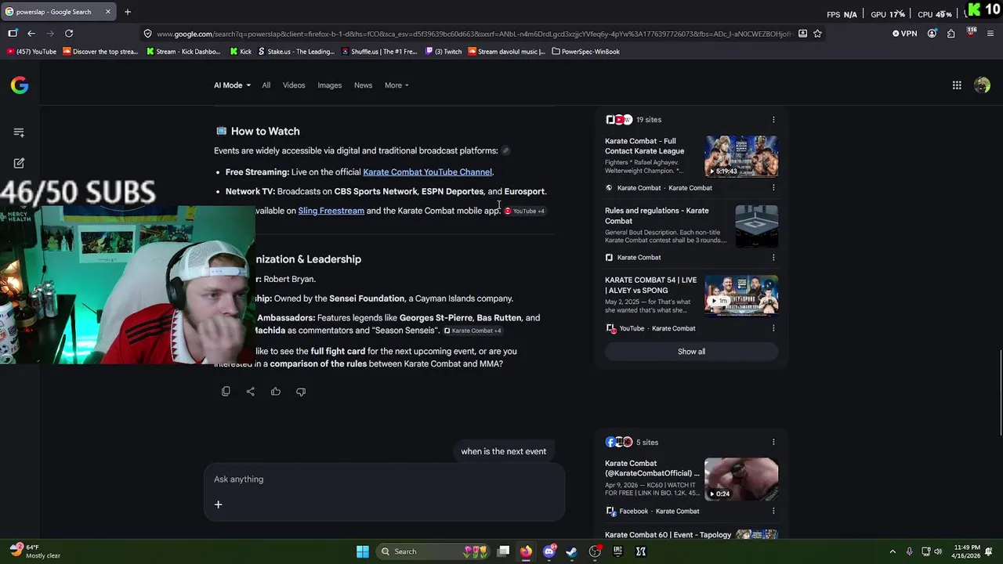Open the Google account avatar

coord(982,85)
